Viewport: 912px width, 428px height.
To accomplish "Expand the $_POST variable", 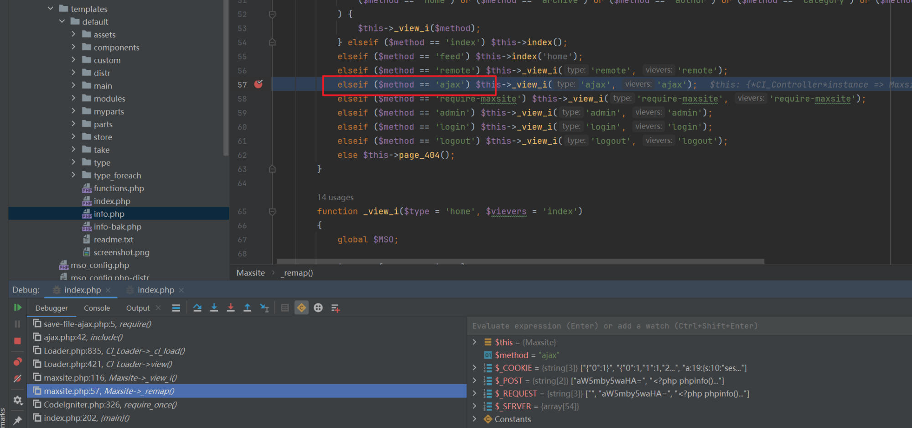I will tap(474, 381).
